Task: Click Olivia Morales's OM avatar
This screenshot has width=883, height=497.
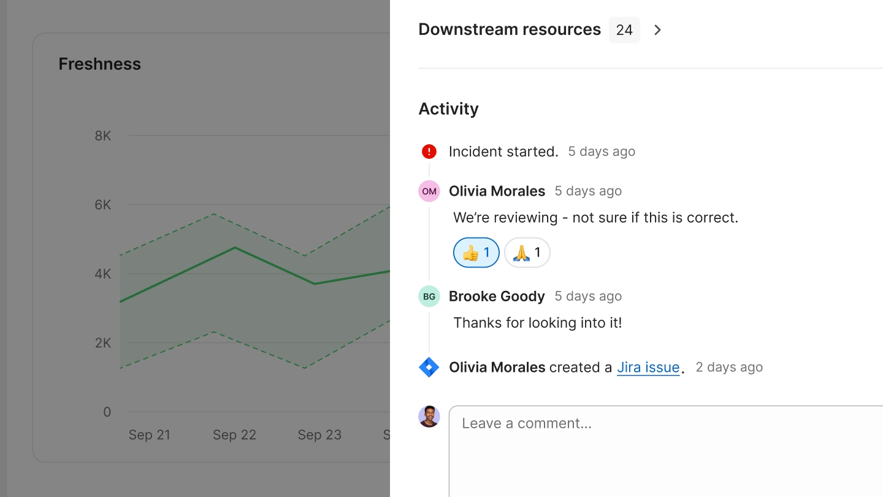Action: (x=429, y=191)
